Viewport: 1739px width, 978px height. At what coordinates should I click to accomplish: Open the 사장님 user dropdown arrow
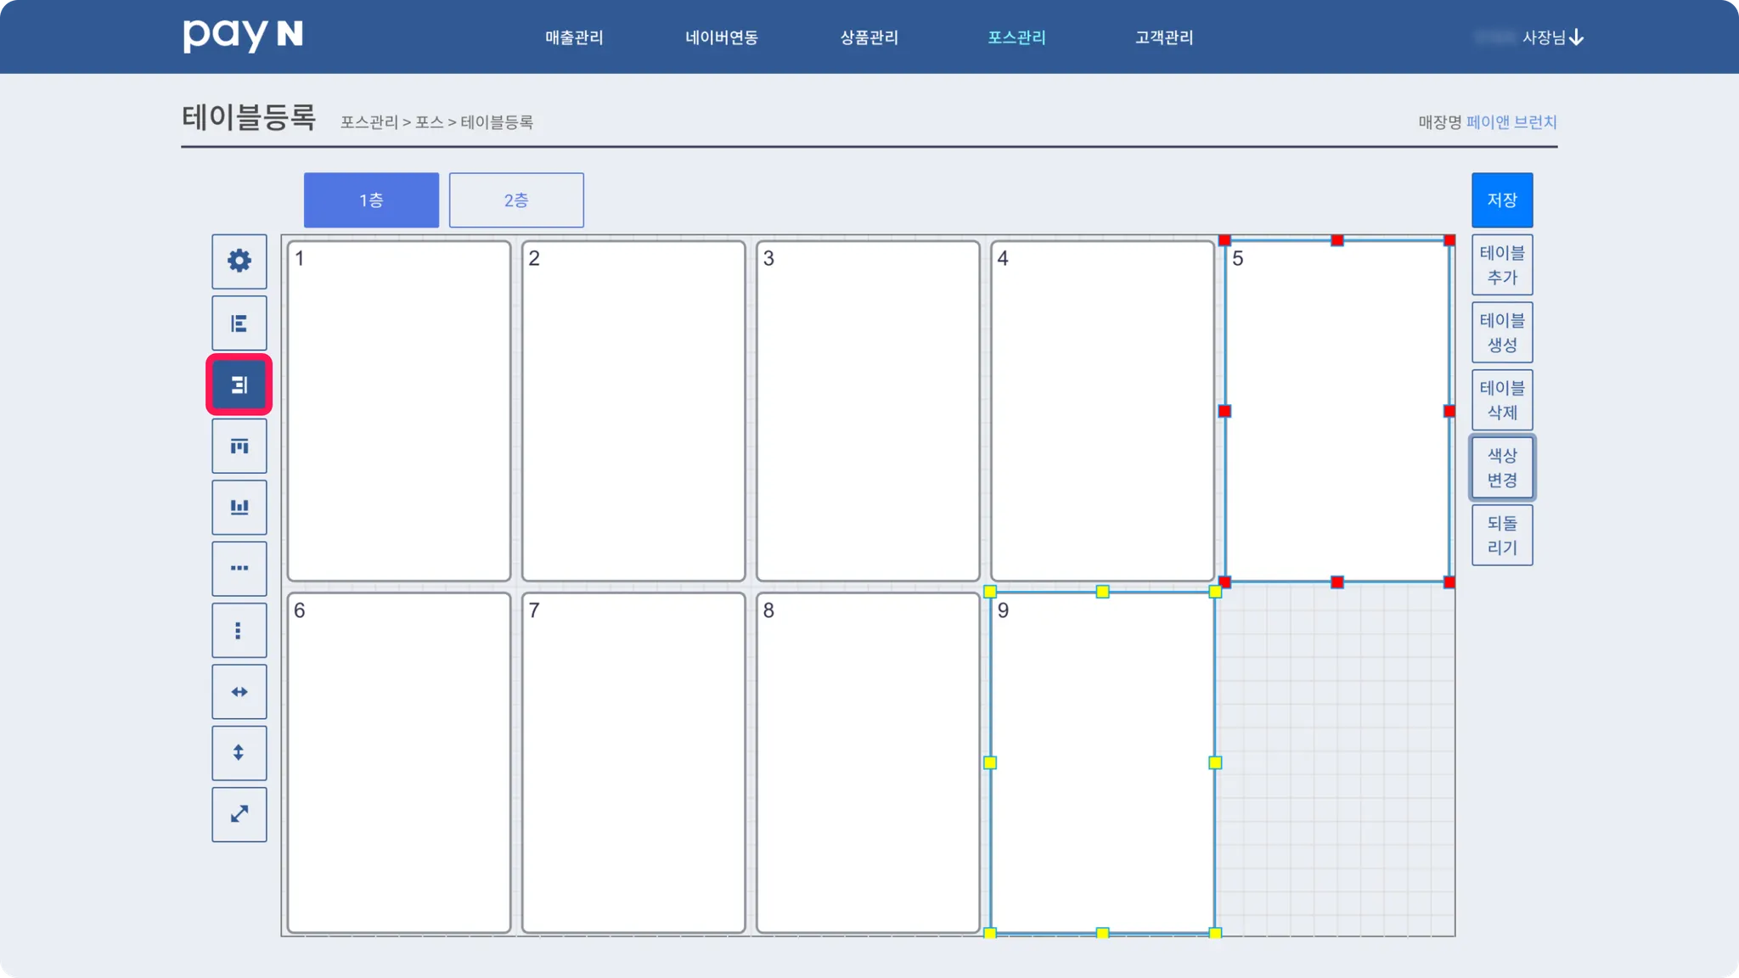click(x=1576, y=37)
